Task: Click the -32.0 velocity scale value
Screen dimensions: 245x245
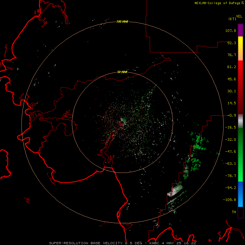Action: (231, 140)
